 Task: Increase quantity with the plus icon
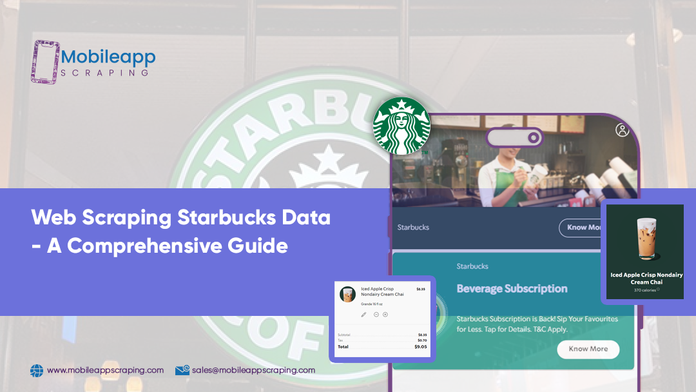385,315
